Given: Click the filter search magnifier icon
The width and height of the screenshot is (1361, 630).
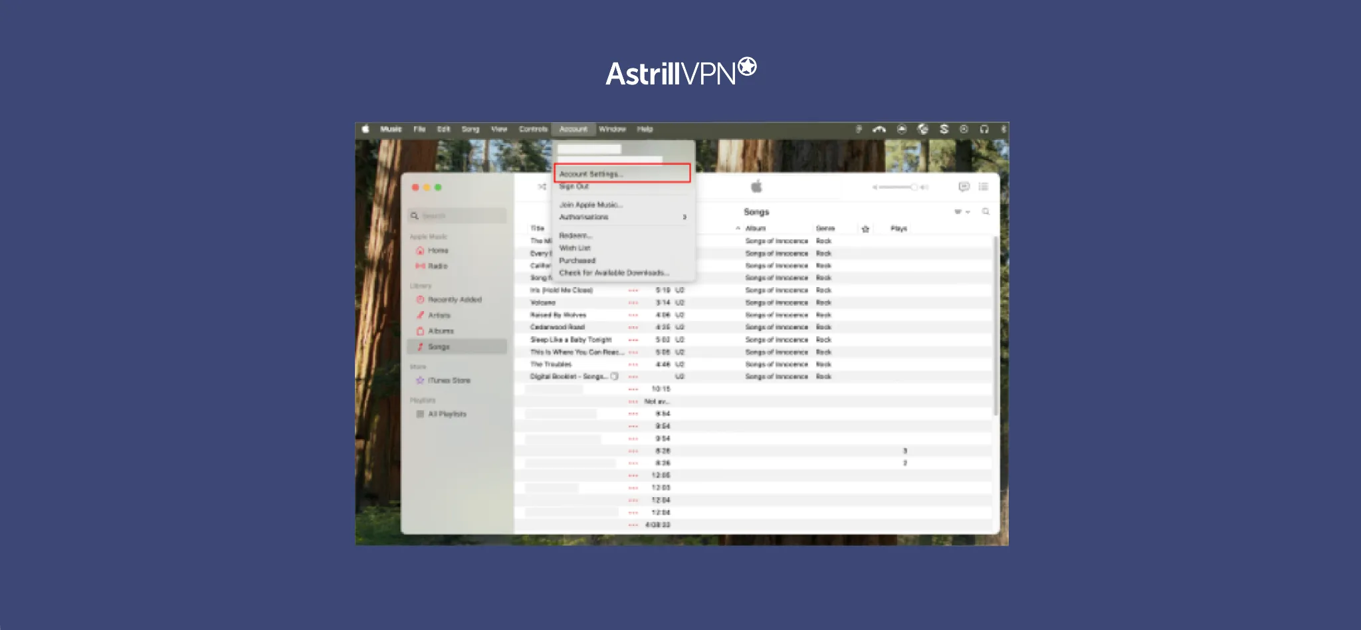Looking at the screenshot, I should point(986,211).
